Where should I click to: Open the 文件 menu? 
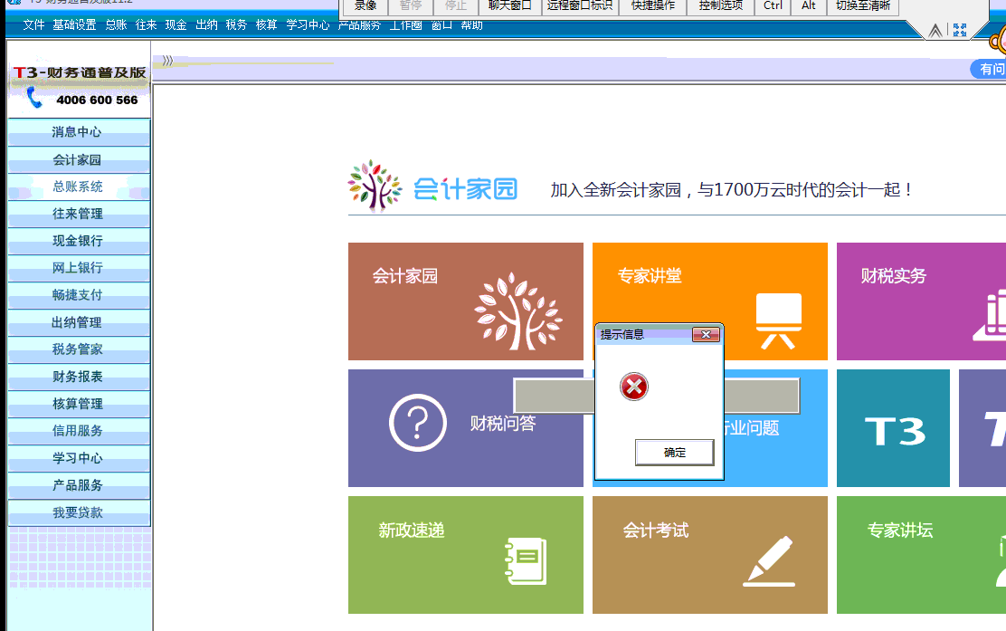coord(34,25)
